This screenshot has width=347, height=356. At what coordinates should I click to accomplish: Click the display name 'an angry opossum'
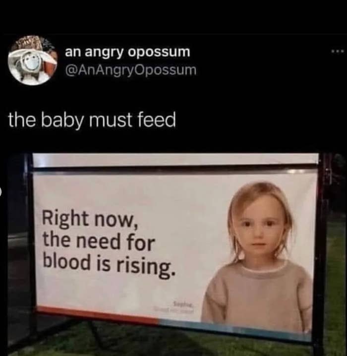coord(127,52)
